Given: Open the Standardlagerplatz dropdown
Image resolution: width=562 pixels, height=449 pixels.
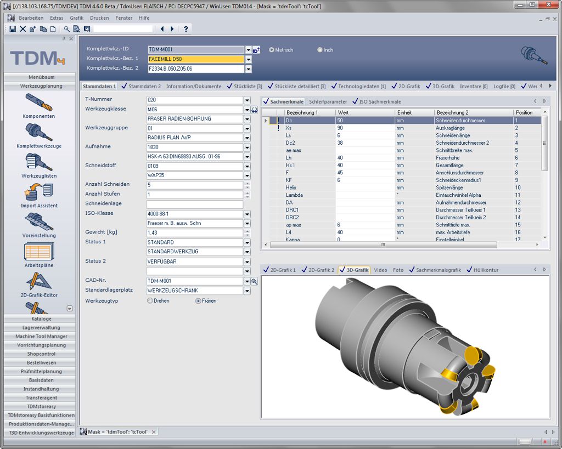Looking at the screenshot, I should pos(247,291).
